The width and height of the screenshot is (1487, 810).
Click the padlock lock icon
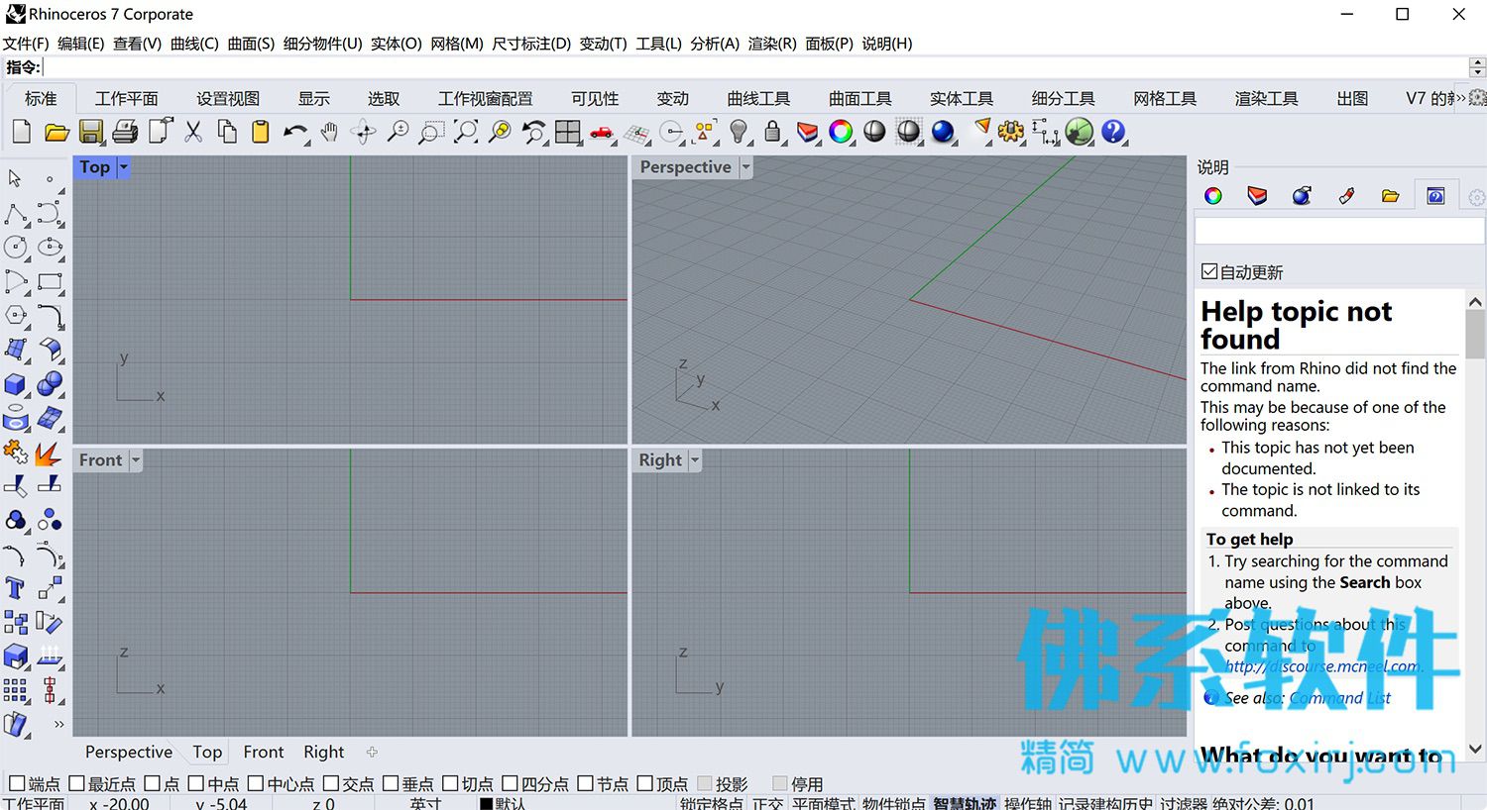click(x=773, y=132)
